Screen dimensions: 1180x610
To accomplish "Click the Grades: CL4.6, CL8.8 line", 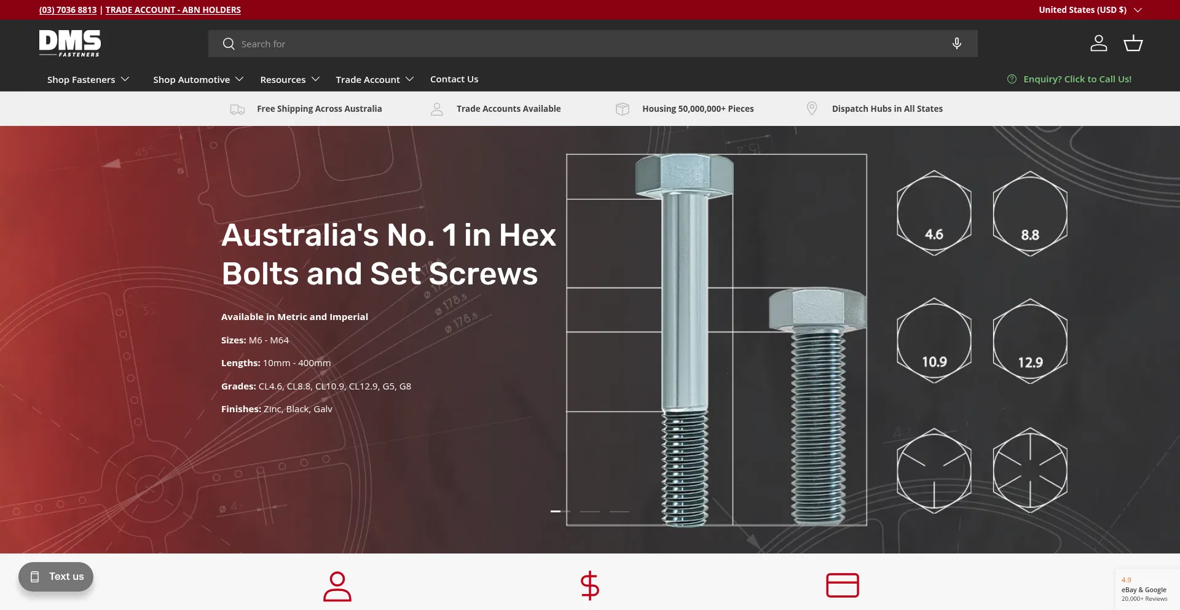I will pyautogui.click(x=316, y=386).
